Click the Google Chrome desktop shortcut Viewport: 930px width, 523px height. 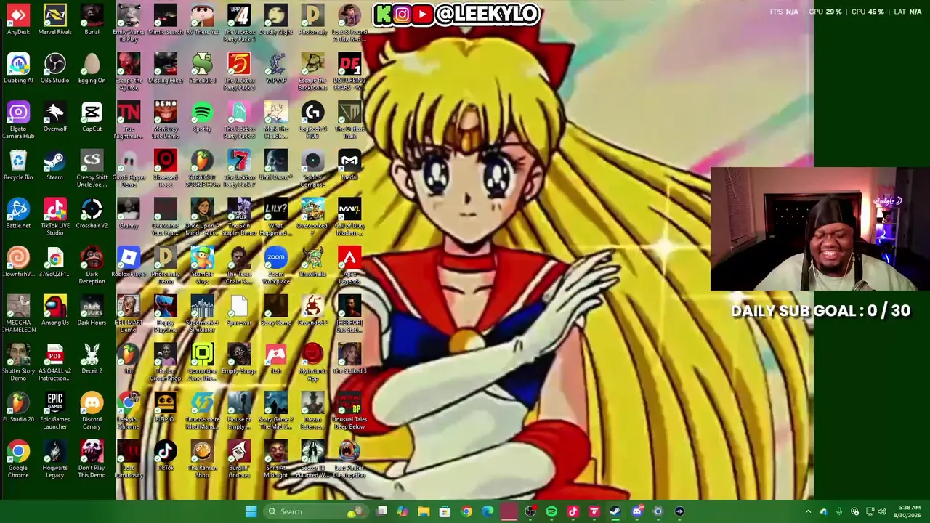(18, 459)
